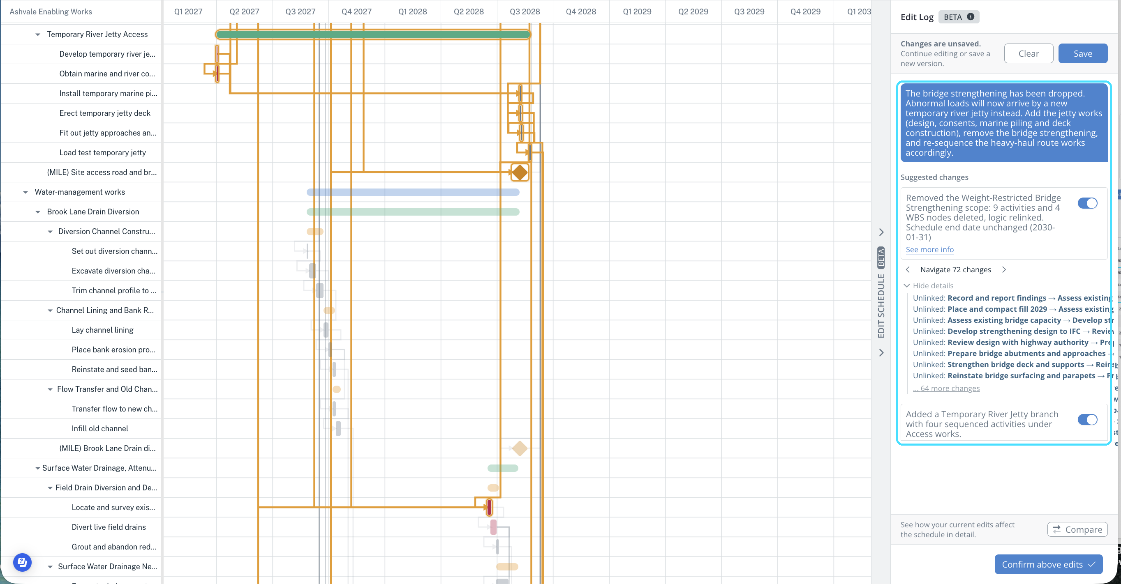Collapse the Diversion Channel Construction group
Screen dimensions: 1121x584
click(x=50, y=232)
